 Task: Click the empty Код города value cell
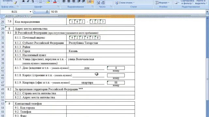coord(101,108)
